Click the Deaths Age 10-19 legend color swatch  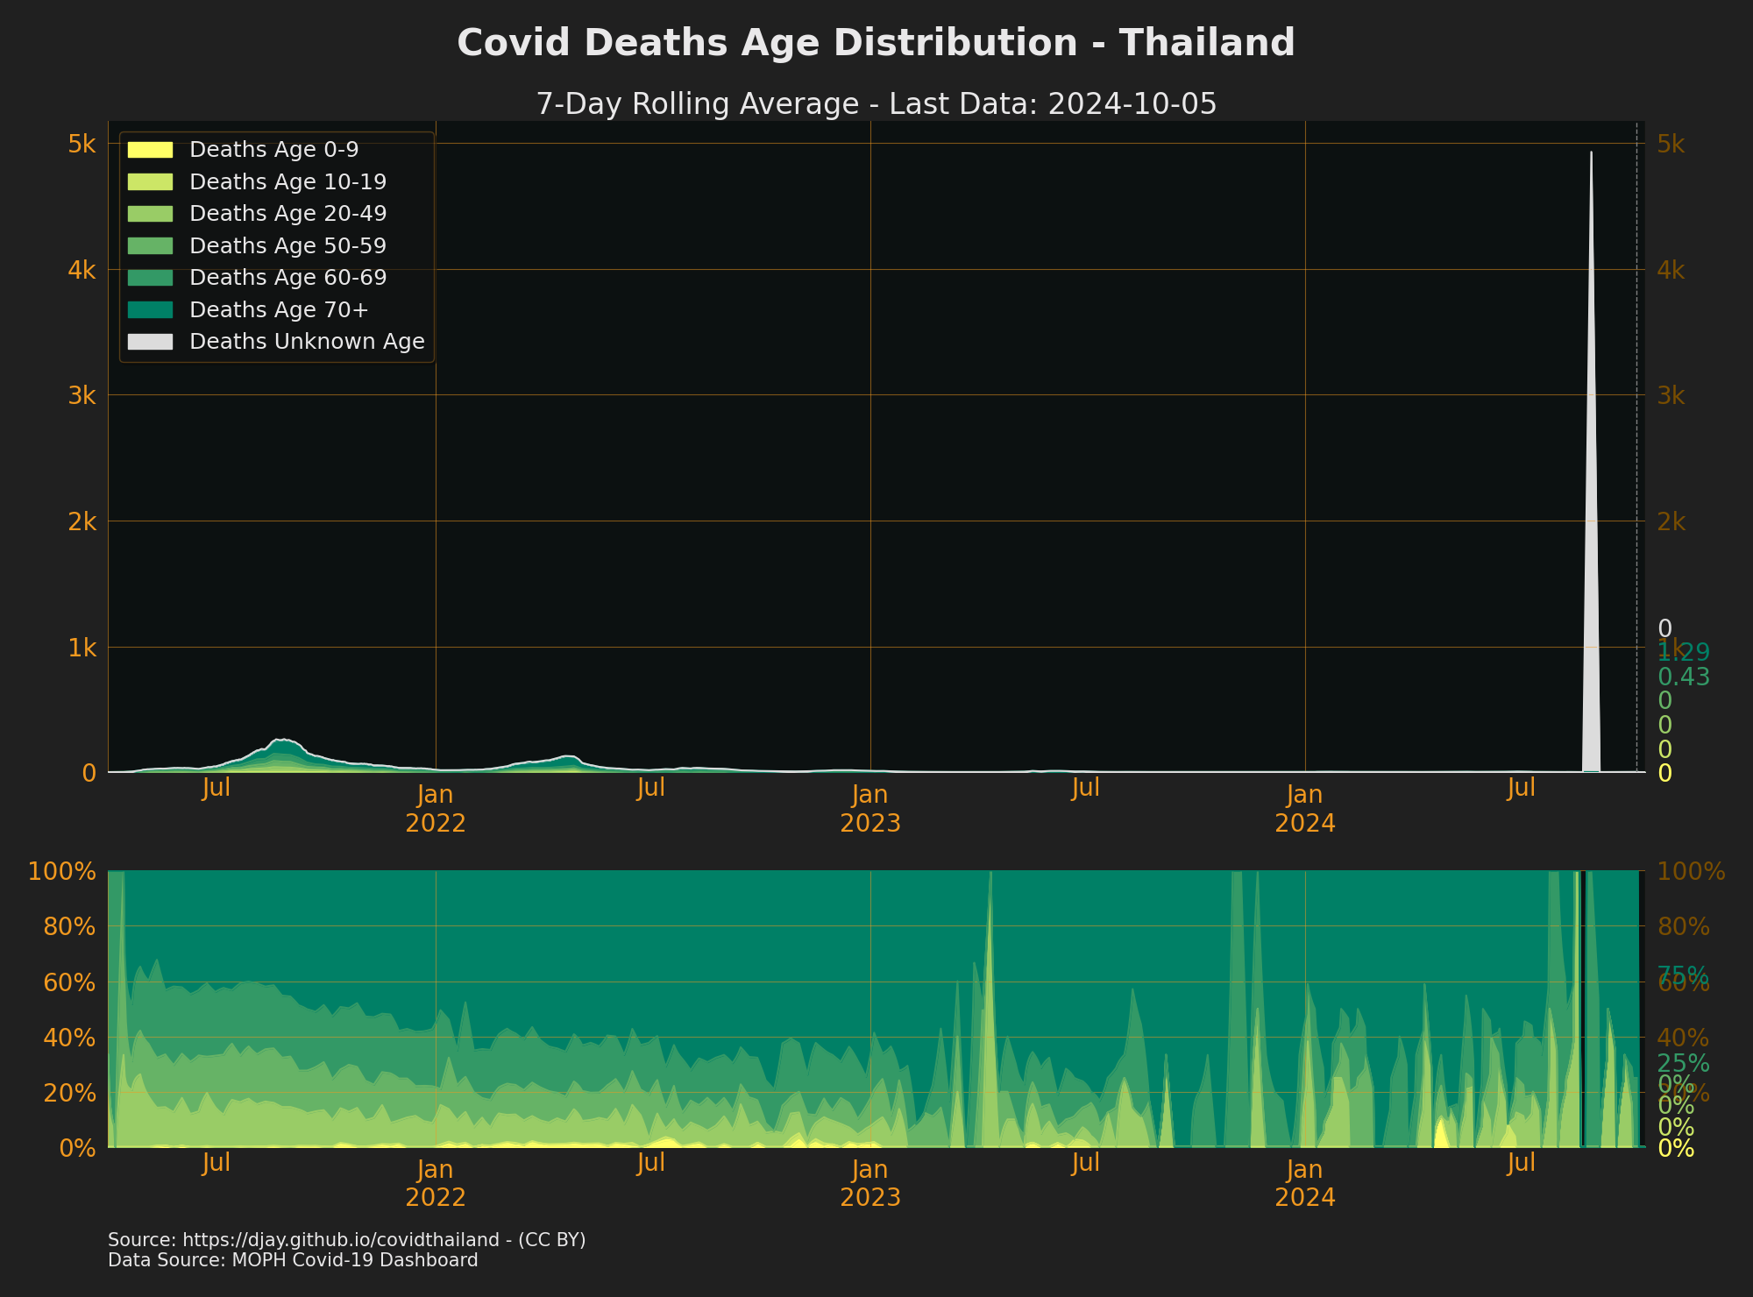pos(150,181)
